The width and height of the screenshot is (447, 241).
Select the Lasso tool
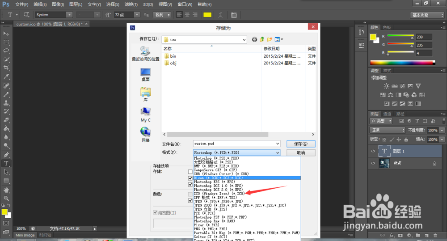click(x=6, y=51)
